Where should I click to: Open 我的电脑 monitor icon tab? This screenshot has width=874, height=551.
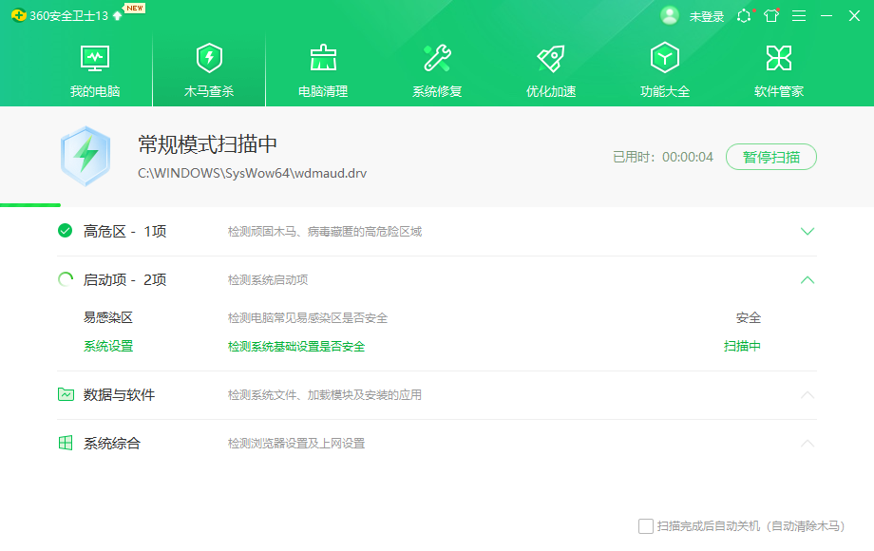tap(95, 59)
